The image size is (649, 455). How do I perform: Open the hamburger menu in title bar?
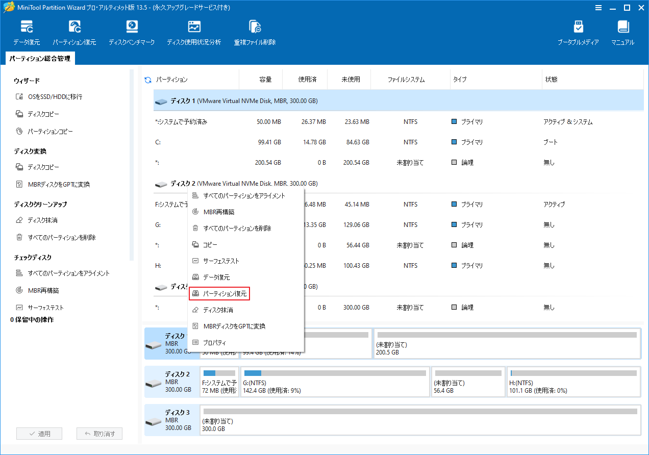(598, 8)
